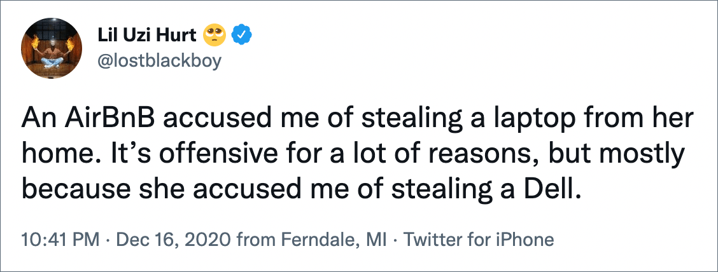Click the rolling eyes emoji beside name
The width and height of the screenshot is (718, 272).
pos(215,36)
